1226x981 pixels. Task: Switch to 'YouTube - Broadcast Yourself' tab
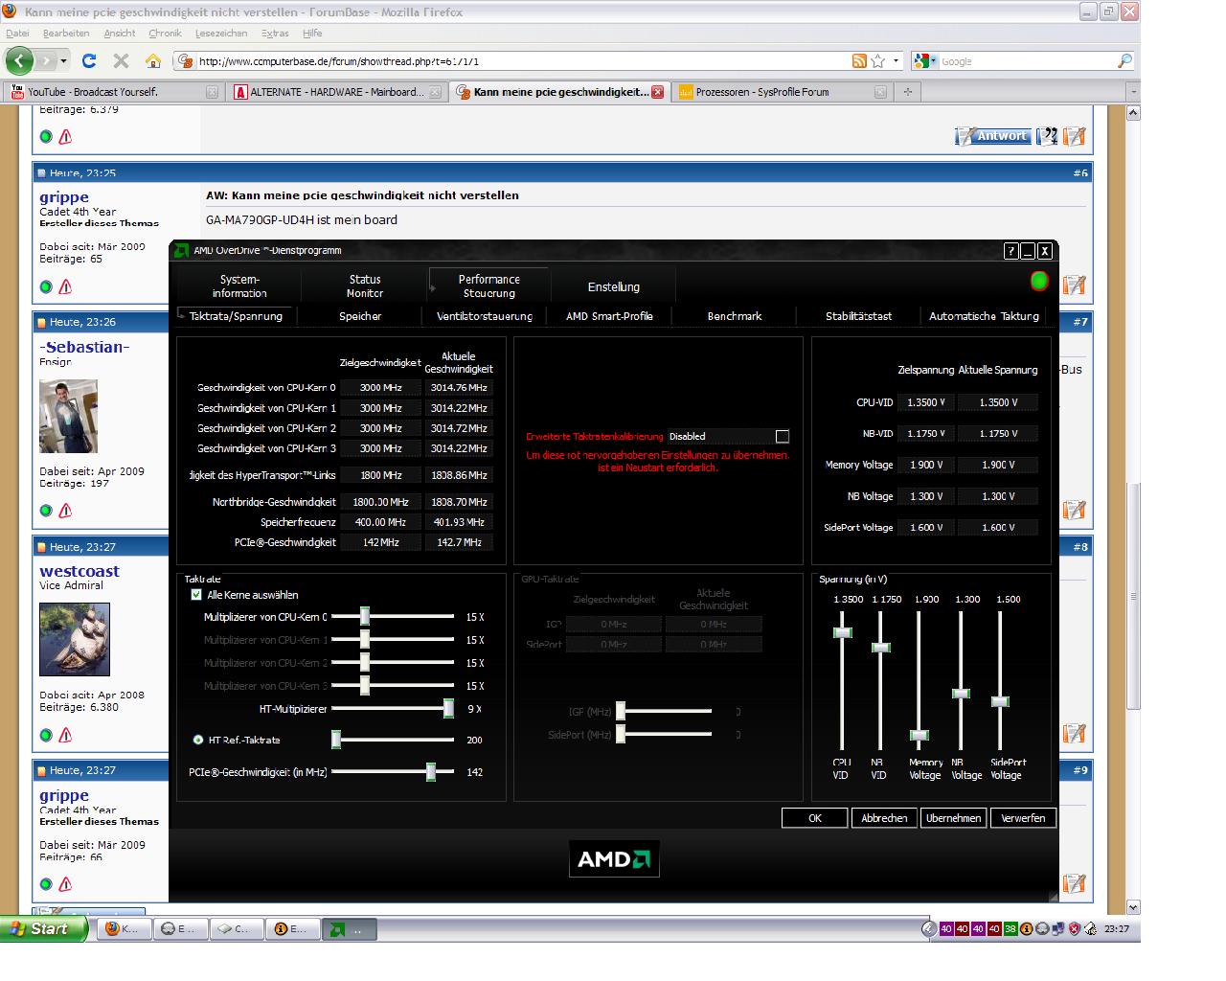[x=114, y=92]
